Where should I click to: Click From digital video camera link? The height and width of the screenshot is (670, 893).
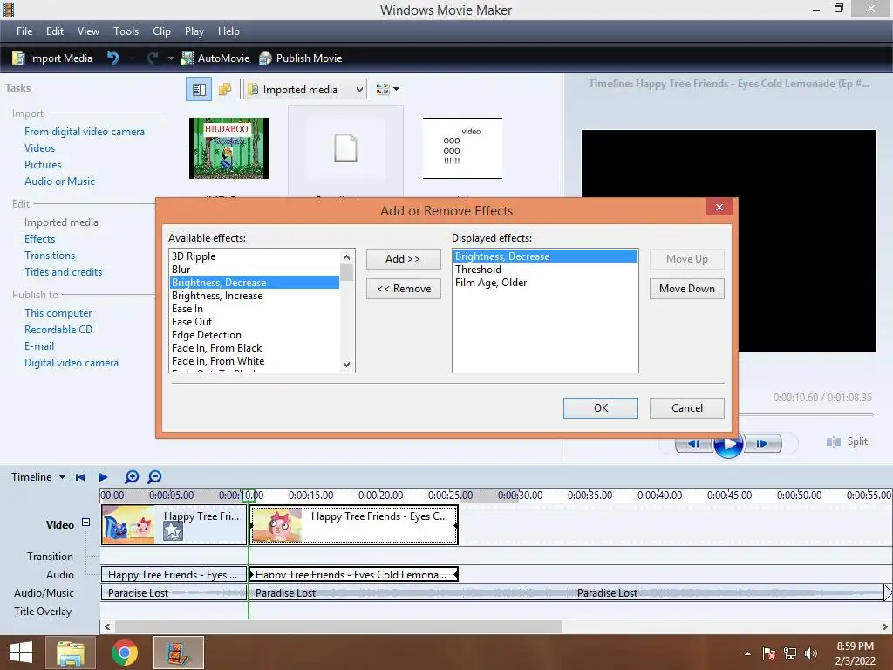(85, 132)
